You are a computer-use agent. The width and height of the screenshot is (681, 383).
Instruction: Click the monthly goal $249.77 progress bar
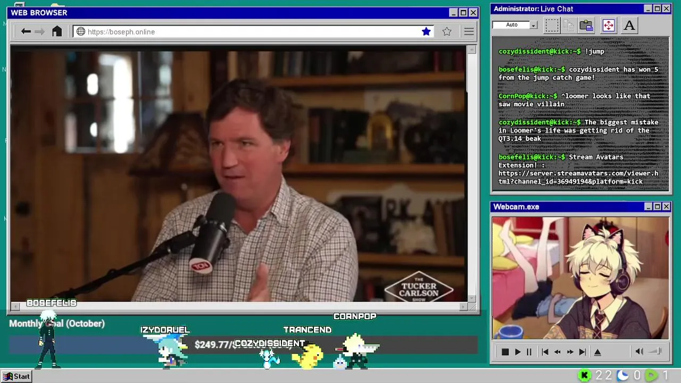tap(243, 345)
